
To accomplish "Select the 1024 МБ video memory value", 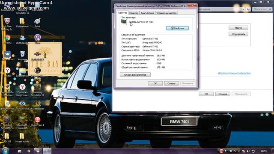I will point(161,59).
